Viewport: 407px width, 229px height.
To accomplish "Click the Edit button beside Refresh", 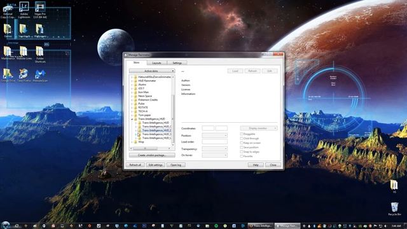I will pyautogui.click(x=270, y=71).
